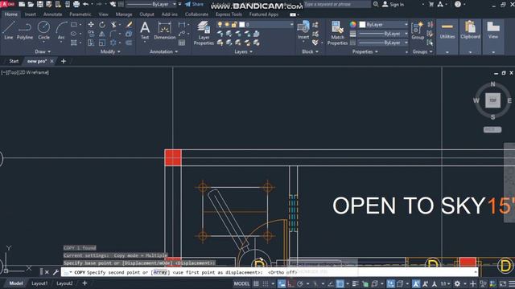This screenshot has height=289, width=515.
Task: Start the Dimension tool
Action: [164, 31]
